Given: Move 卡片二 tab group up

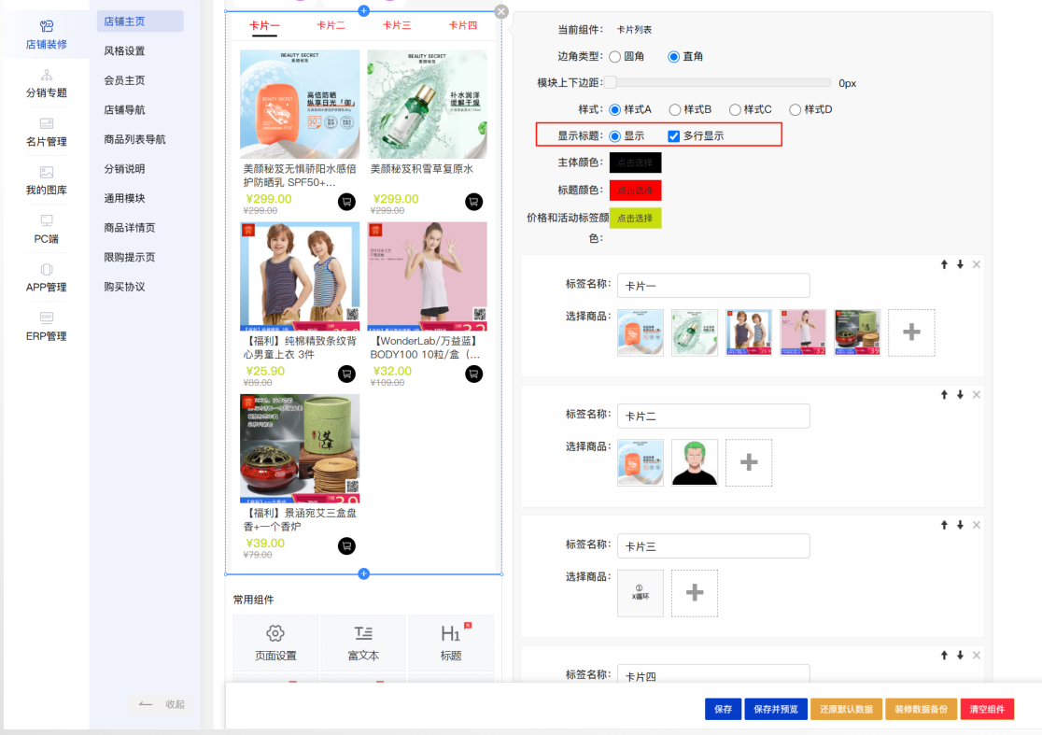Looking at the screenshot, I should (x=944, y=395).
